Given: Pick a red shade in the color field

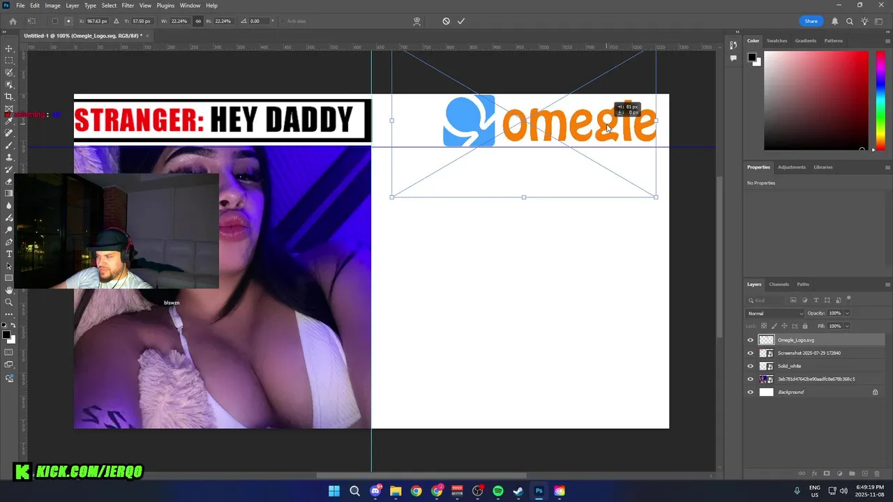Looking at the screenshot, I should click(816, 100).
